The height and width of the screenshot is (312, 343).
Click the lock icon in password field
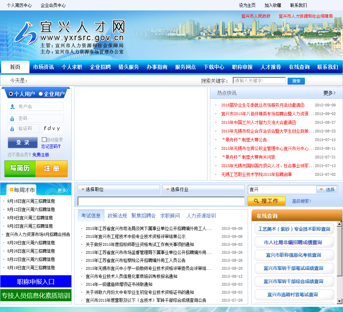tap(12, 119)
